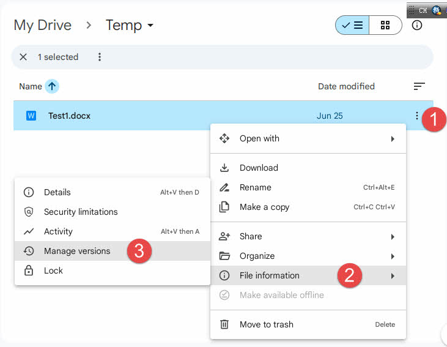Clear the current selection with X
The image size is (447, 347).
(23, 57)
